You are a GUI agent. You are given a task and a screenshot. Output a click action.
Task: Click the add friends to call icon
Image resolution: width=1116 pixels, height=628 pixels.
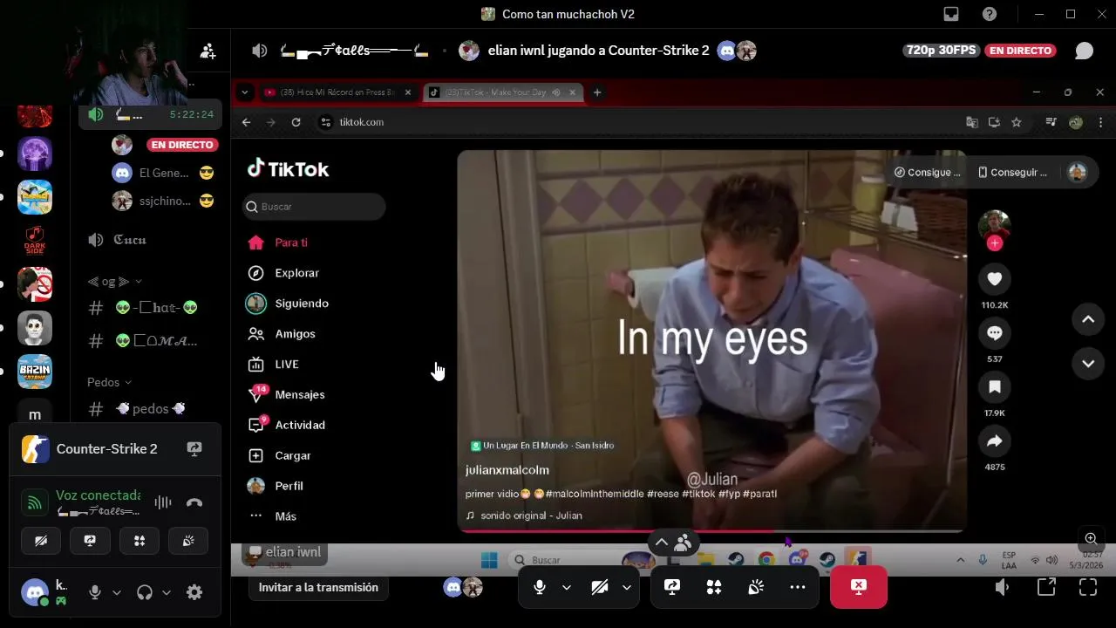(x=208, y=51)
